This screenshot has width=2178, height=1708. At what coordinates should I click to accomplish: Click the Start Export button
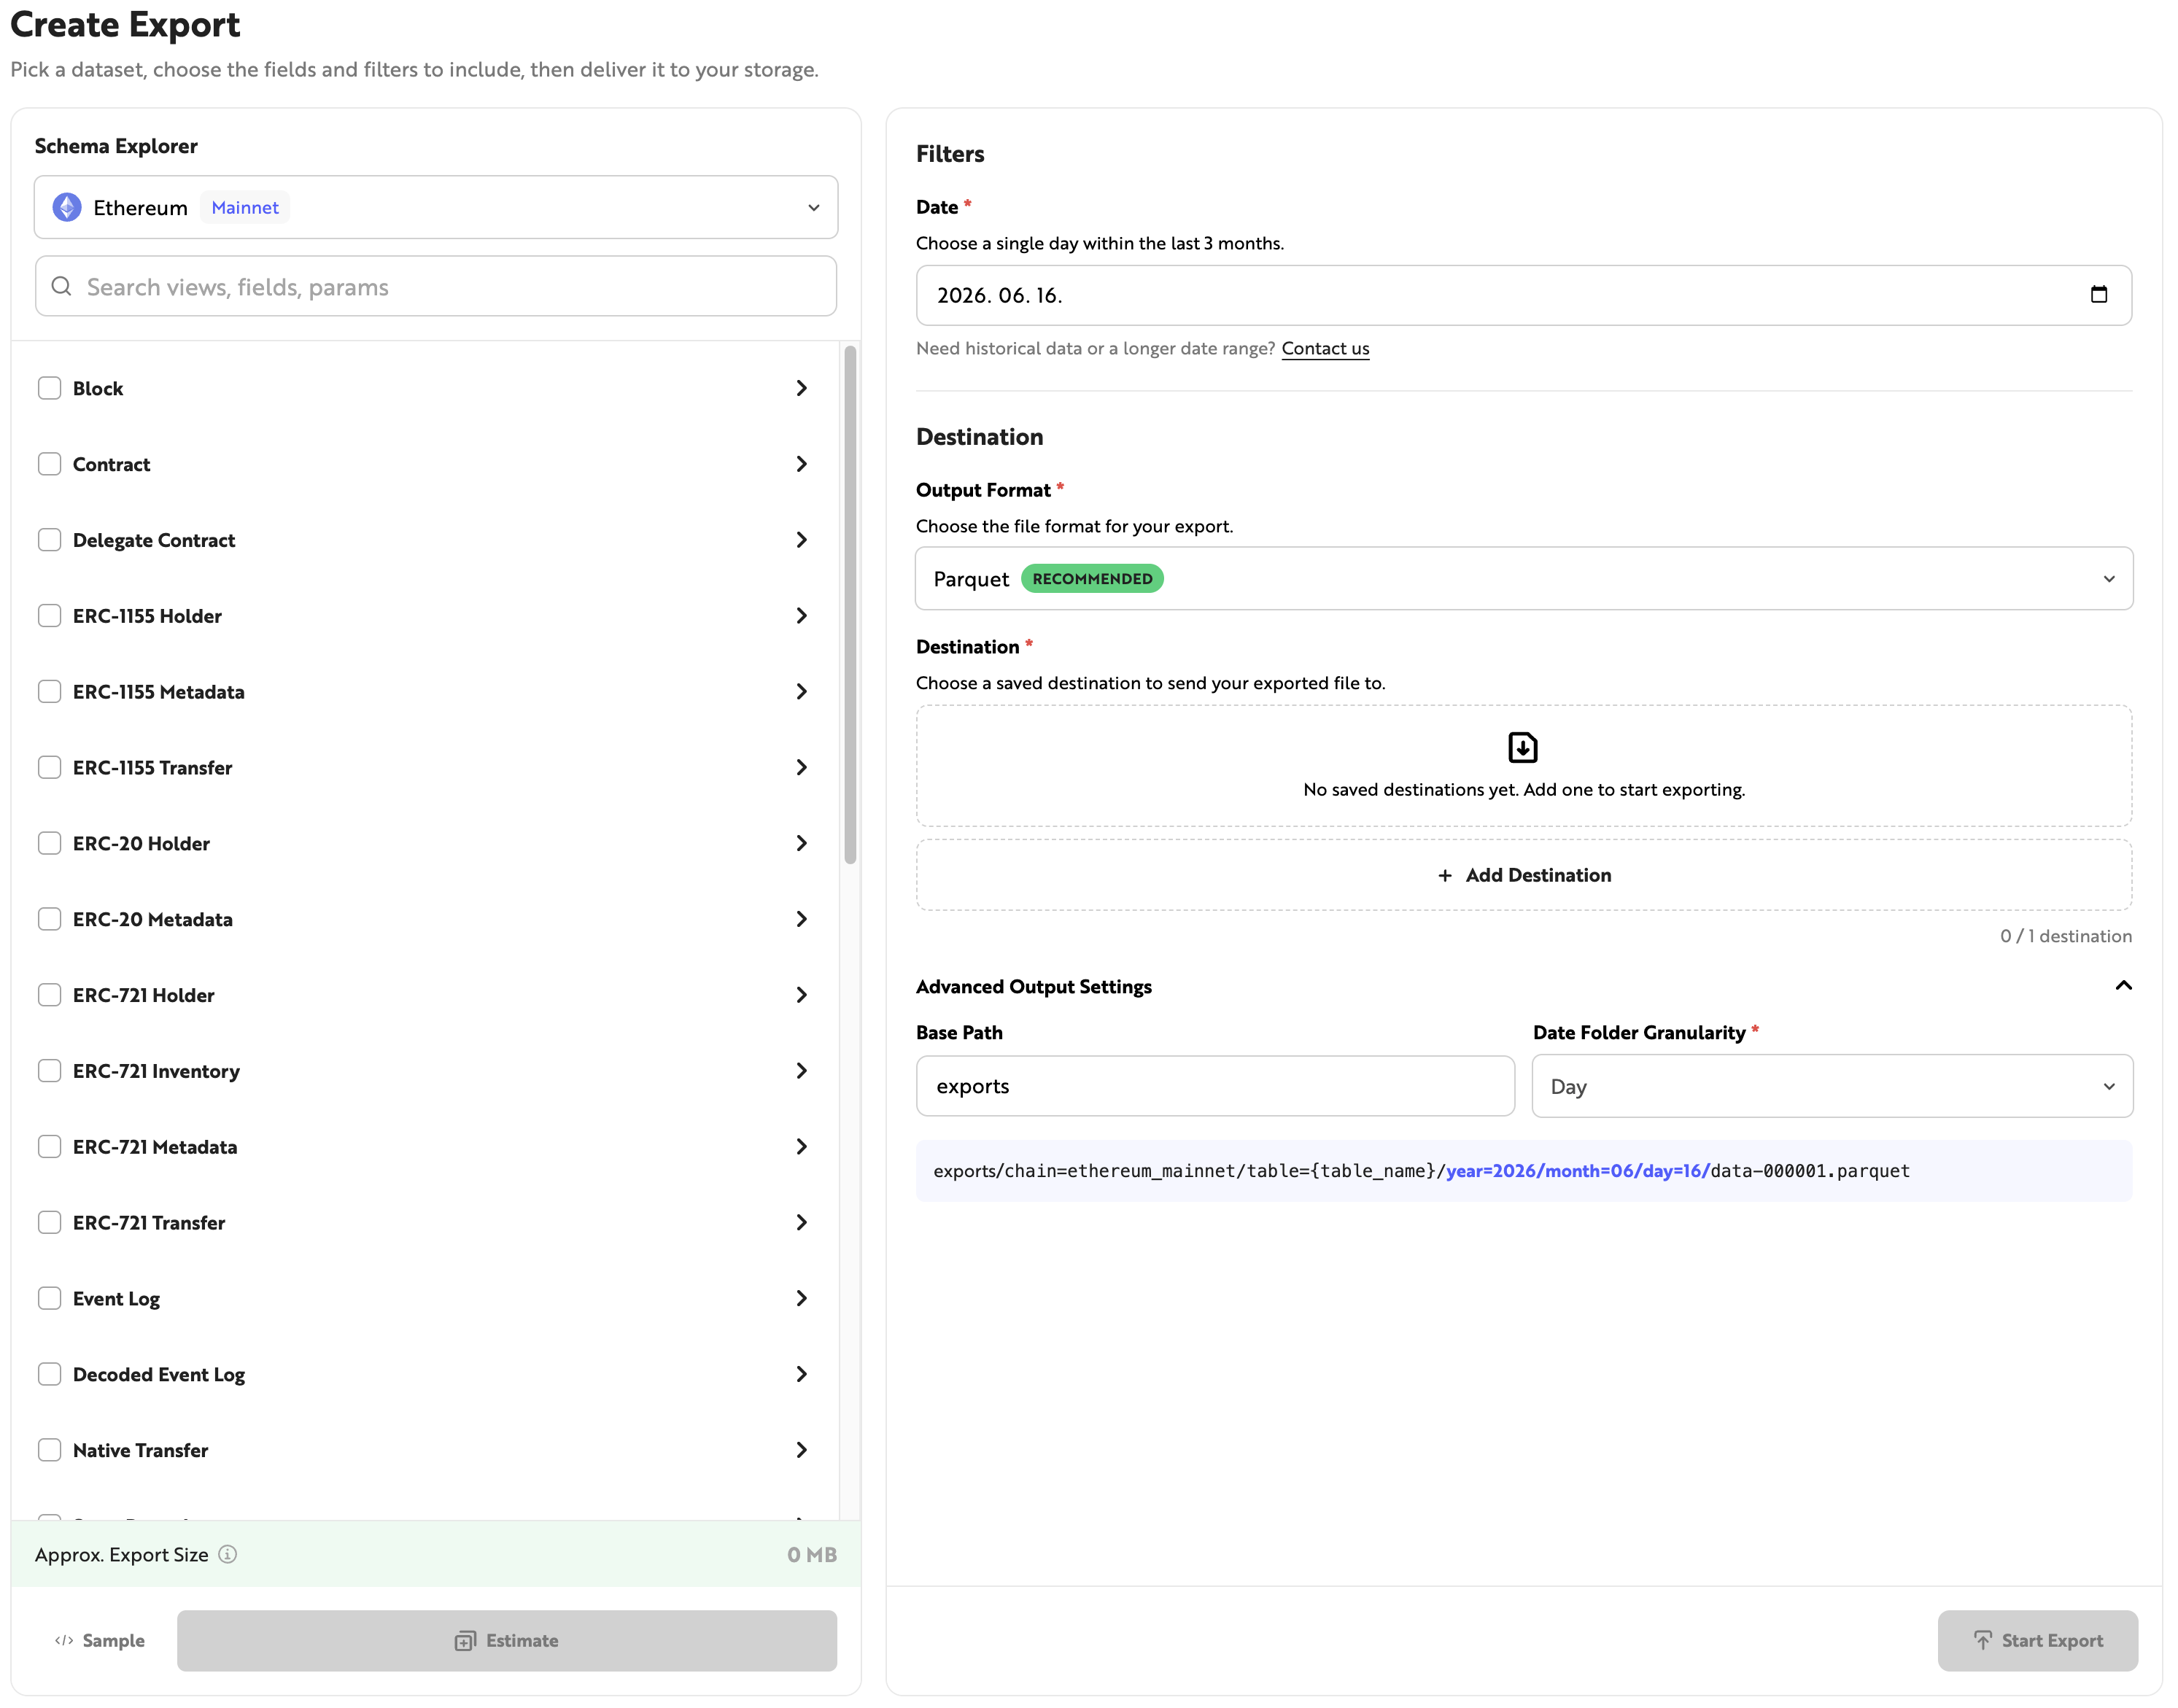pyautogui.click(x=2037, y=1640)
